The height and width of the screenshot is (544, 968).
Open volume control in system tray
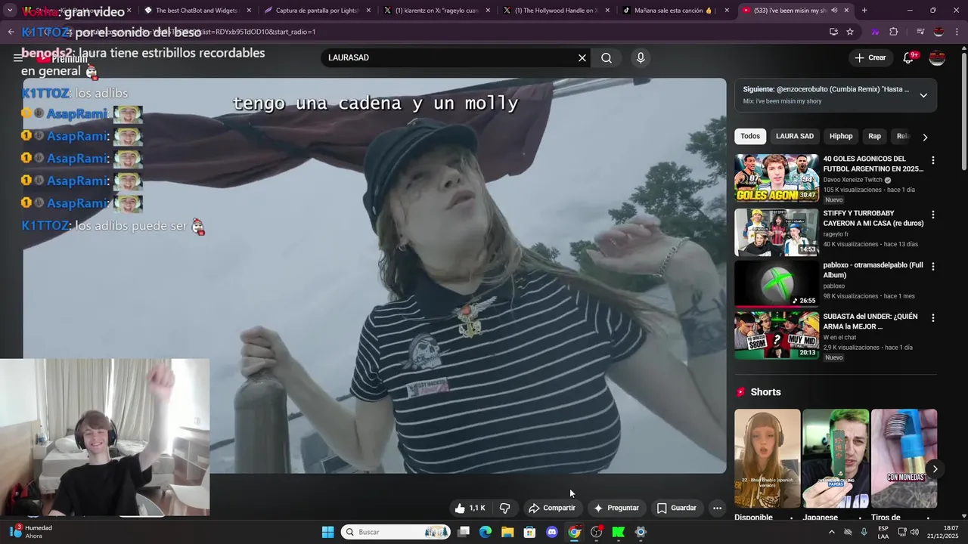914,532
